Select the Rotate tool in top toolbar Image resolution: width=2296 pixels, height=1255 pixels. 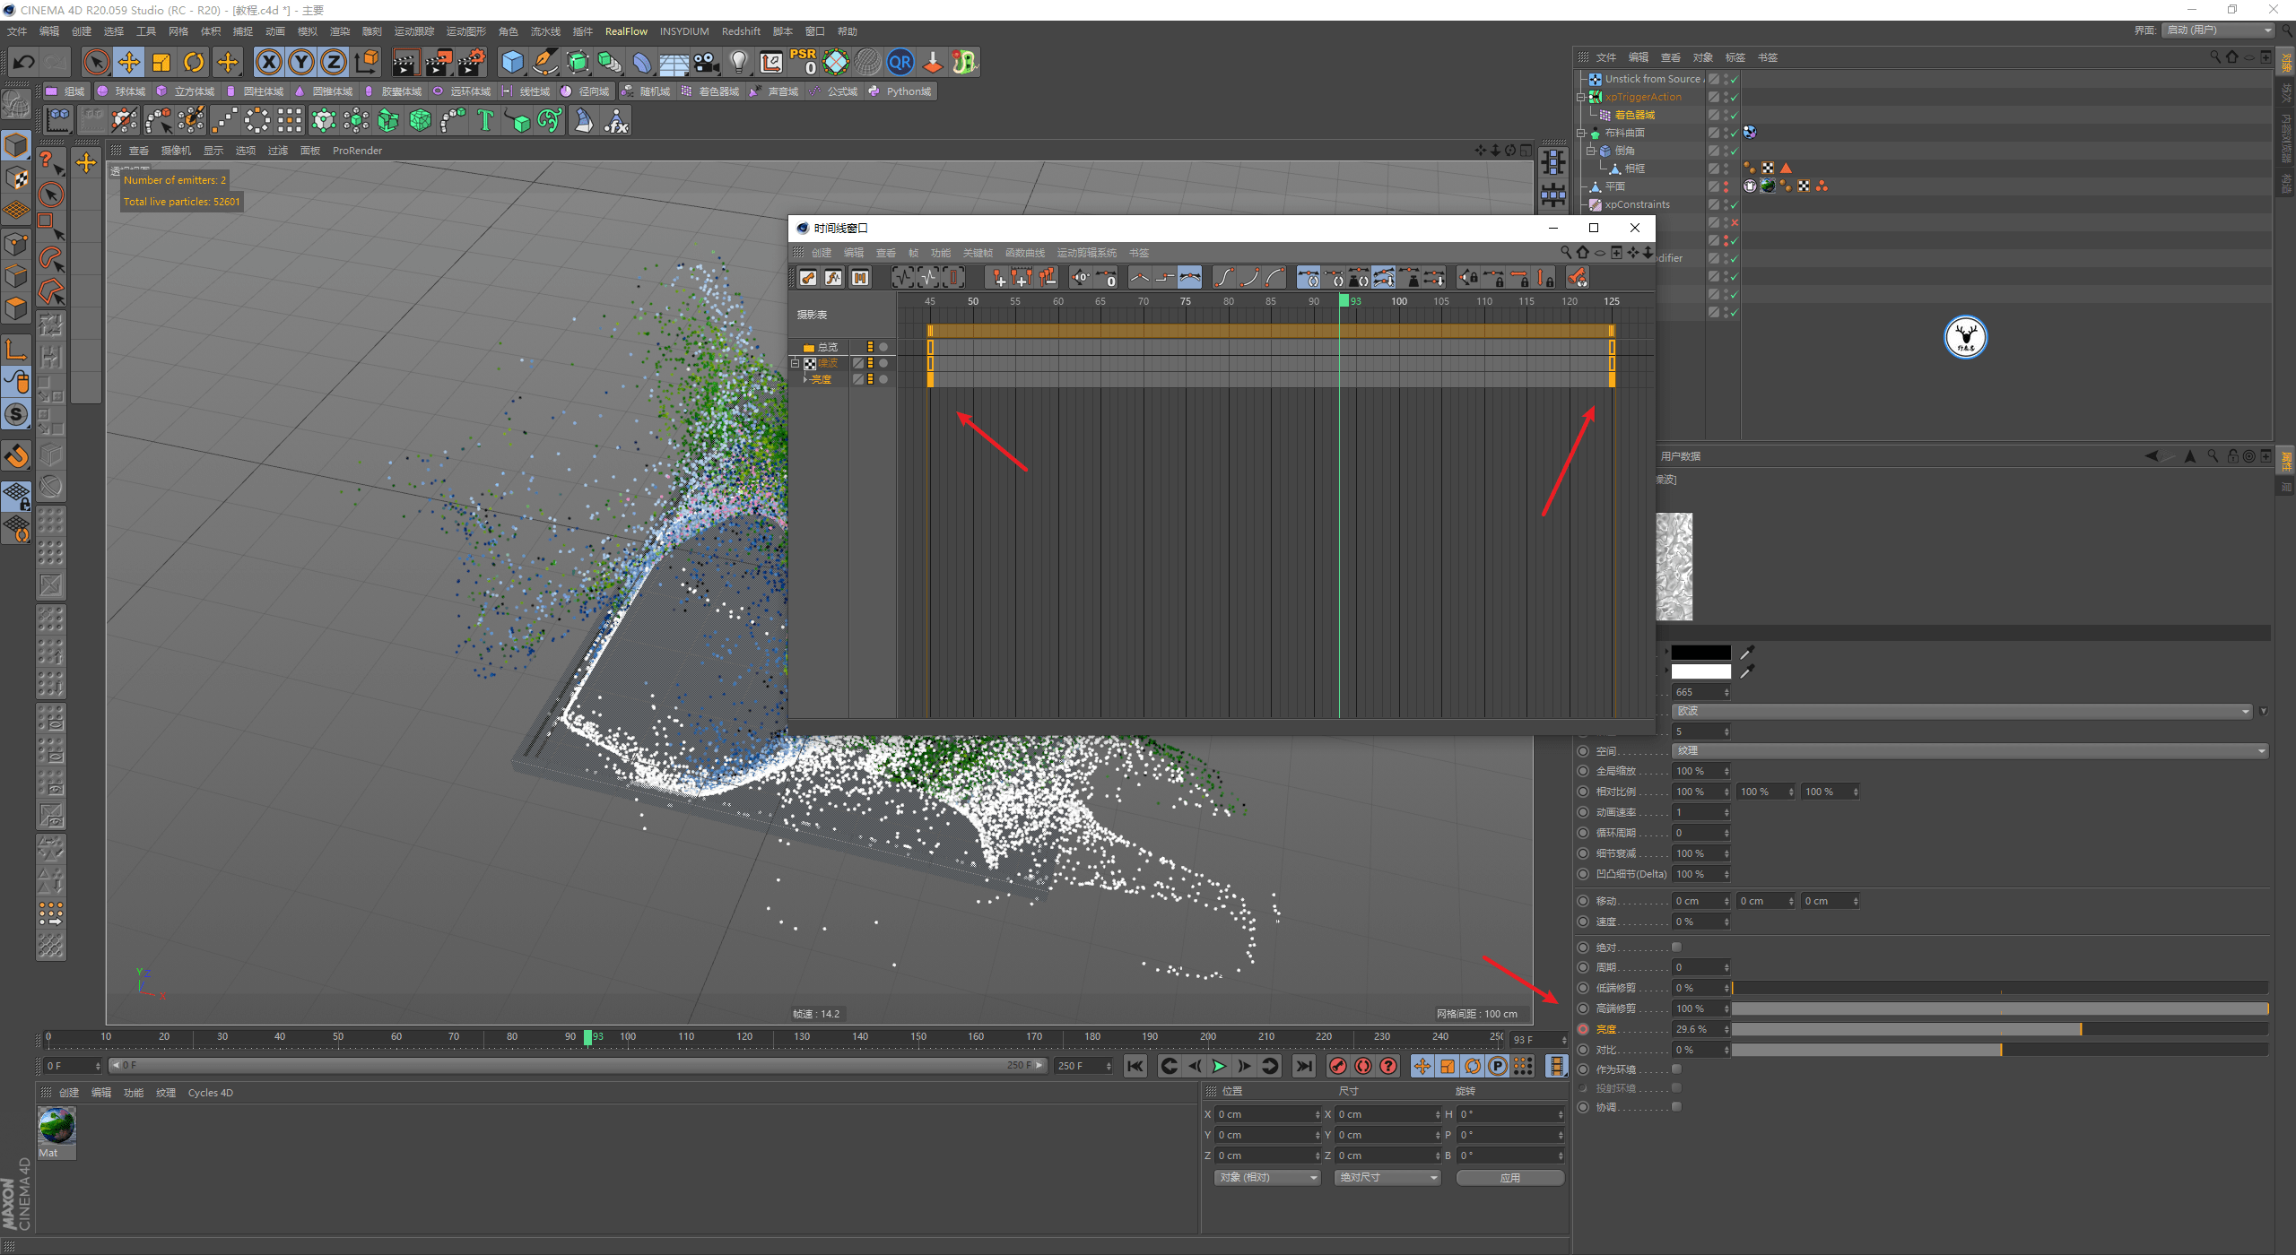pos(194,62)
